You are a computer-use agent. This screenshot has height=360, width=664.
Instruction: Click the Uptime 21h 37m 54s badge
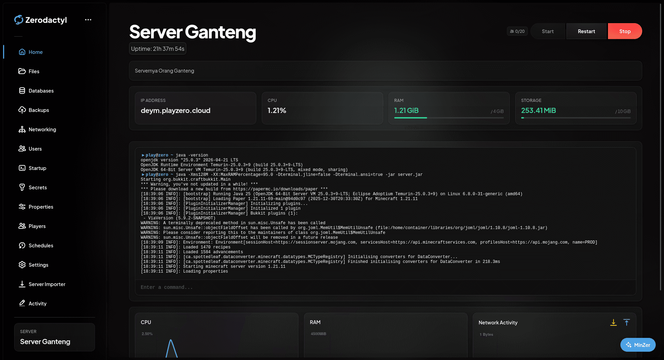point(158,49)
